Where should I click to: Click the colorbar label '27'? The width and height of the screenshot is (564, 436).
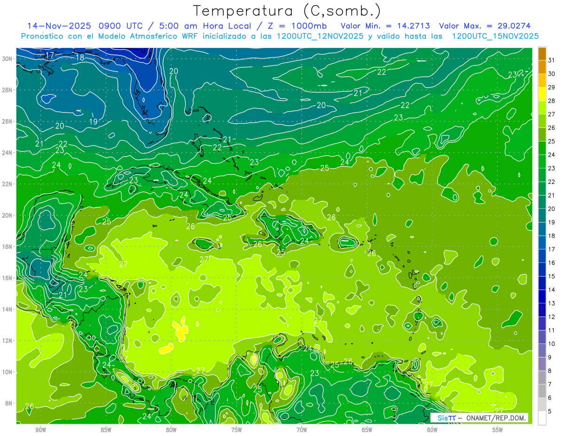(552, 114)
